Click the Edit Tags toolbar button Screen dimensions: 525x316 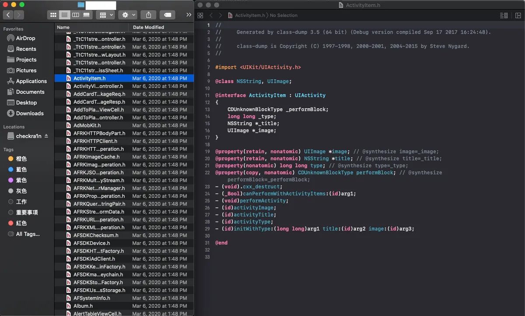coord(168,15)
